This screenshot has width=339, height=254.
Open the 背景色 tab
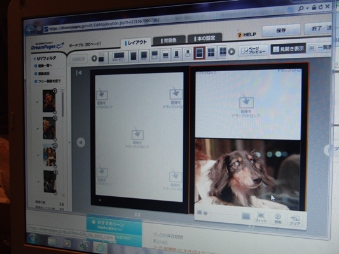click(x=169, y=40)
